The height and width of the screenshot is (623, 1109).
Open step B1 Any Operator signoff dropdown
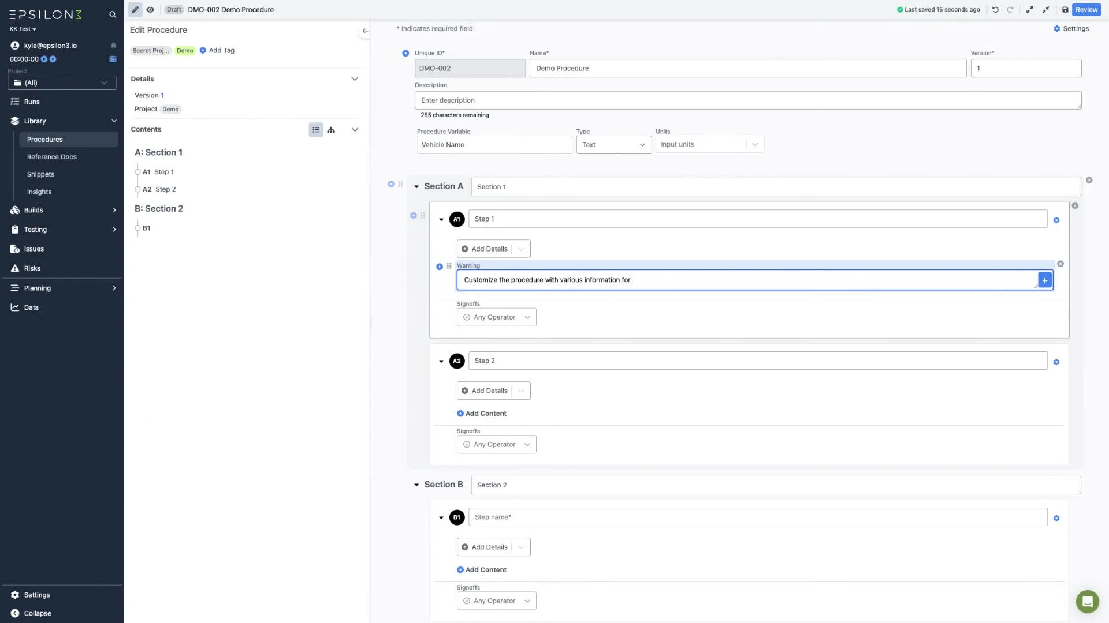(496, 601)
